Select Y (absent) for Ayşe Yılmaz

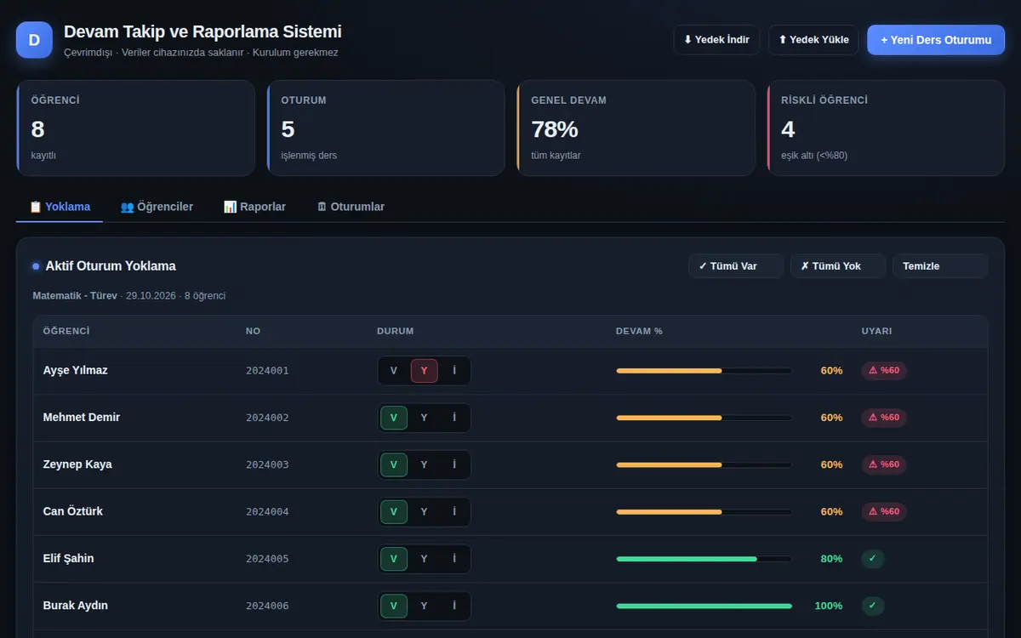point(425,371)
